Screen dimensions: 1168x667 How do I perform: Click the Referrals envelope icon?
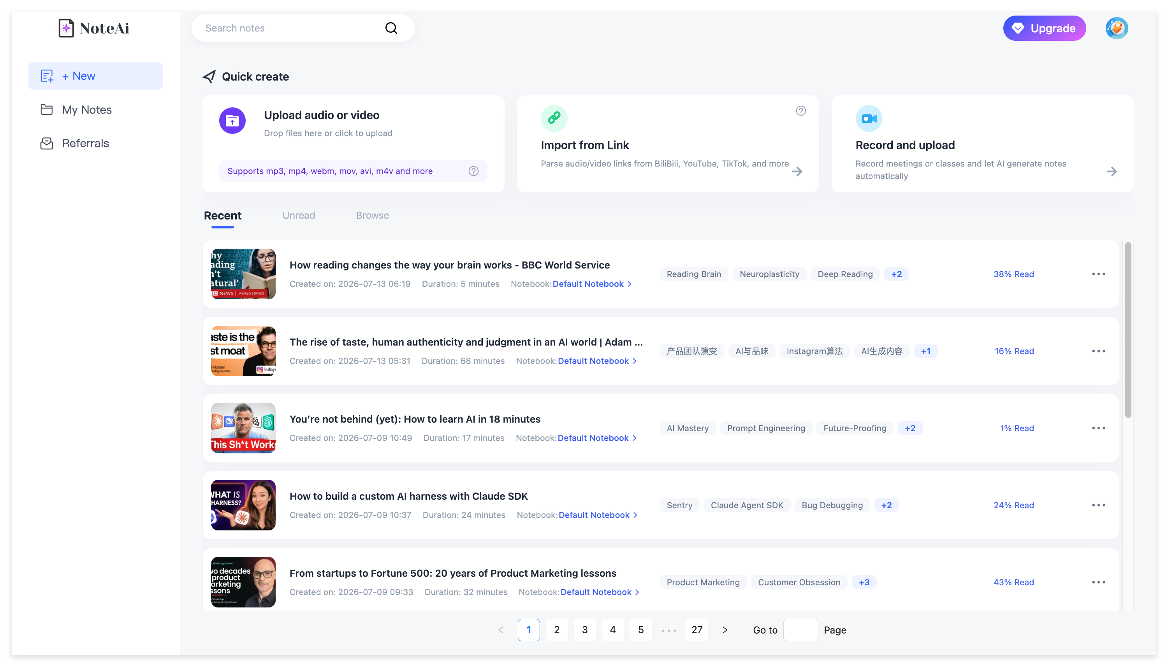[x=47, y=143]
